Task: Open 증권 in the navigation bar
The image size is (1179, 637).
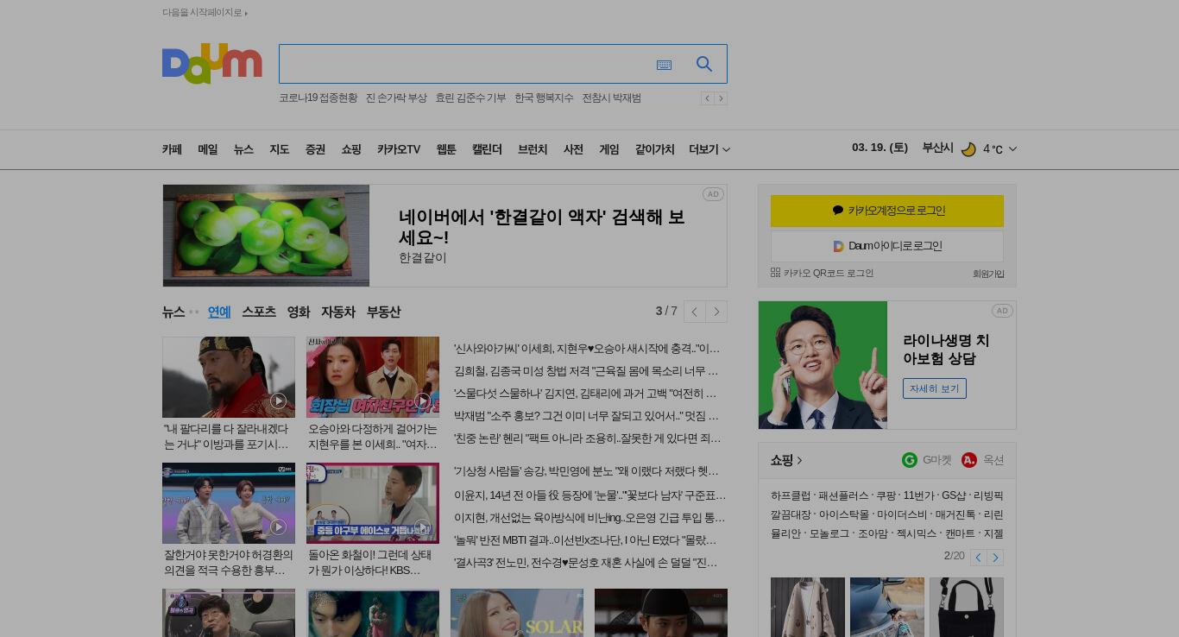Action: (x=315, y=149)
